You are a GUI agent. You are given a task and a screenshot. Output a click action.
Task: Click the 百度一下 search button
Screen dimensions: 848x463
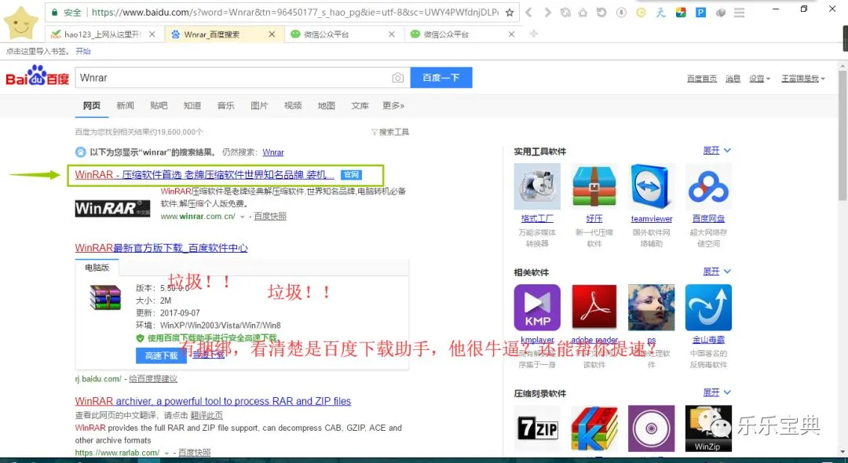441,77
